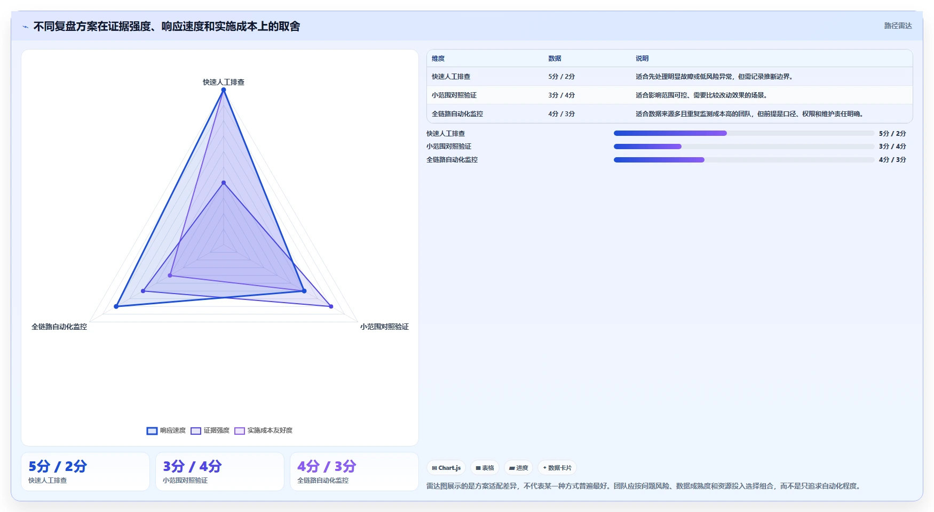Screen dimensions: 934x512
Task: Select the 全链路自动化监控 table cell
Action: [x=457, y=114]
